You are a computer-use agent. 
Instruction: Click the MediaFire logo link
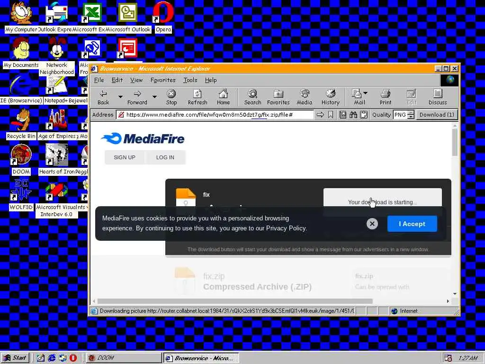(143, 138)
